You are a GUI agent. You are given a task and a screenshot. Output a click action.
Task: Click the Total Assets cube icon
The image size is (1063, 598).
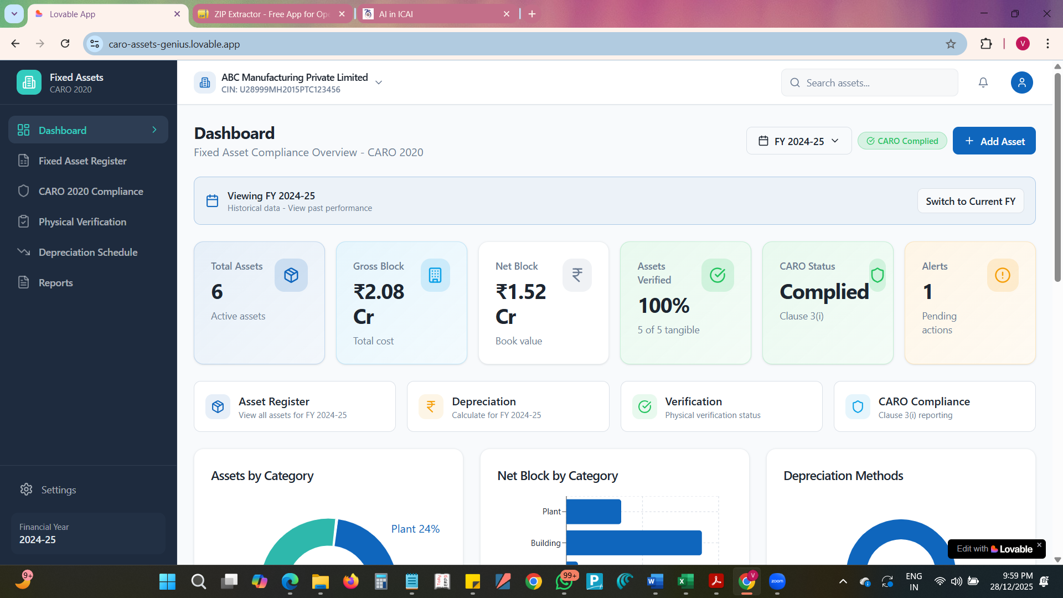(291, 275)
